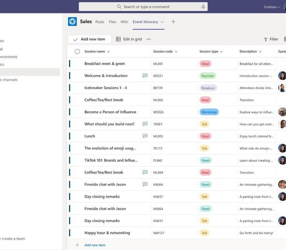The width and height of the screenshot is (286, 250).
Task: Add a new tab with plus icon
Action: [x=173, y=22]
